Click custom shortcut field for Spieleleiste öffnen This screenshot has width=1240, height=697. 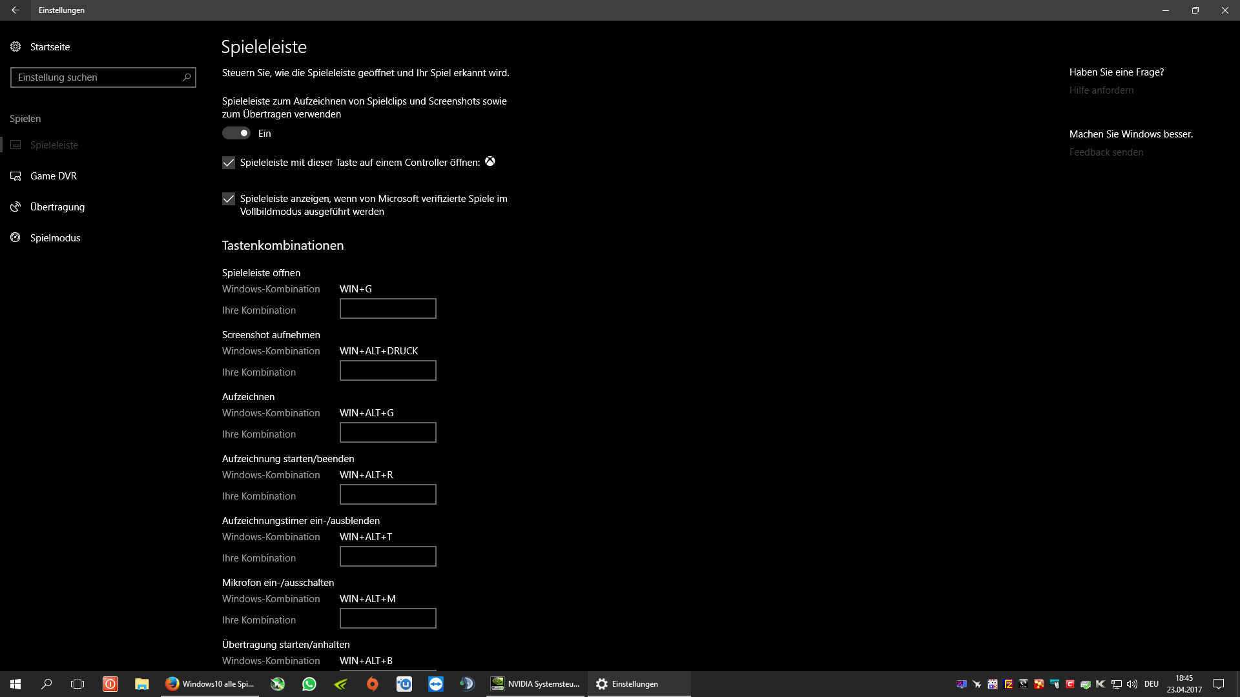pyautogui.click(x=387, y=308)
